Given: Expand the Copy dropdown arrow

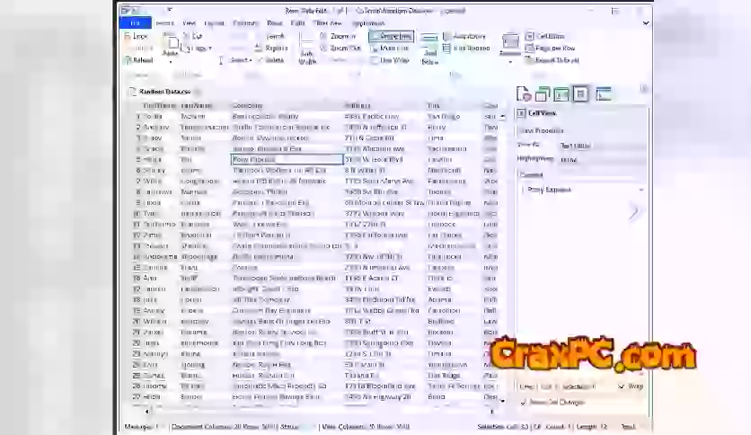Looking at the screenshot, I should click(210, 49).
